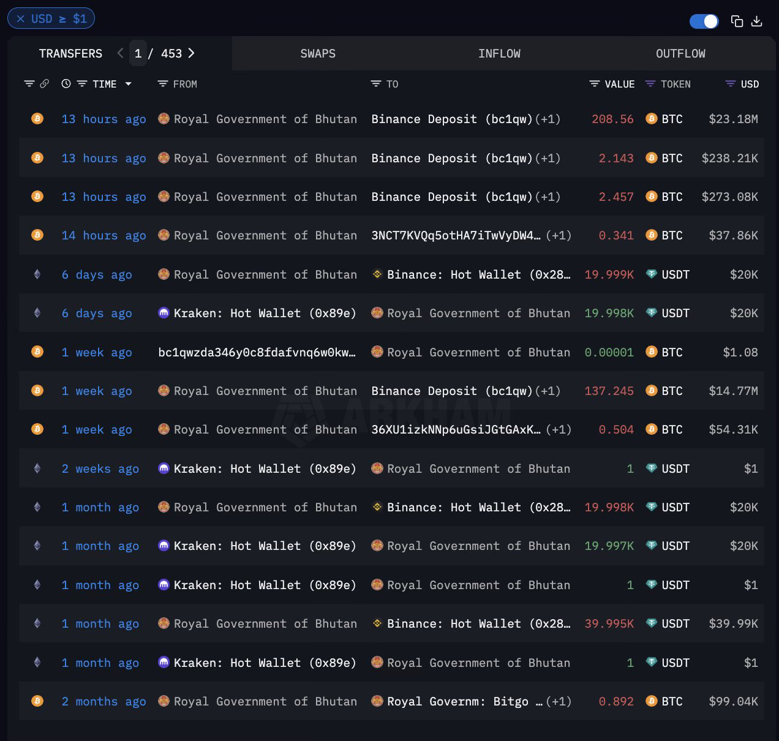Click the clock icon in TIME header

(66, 84)
